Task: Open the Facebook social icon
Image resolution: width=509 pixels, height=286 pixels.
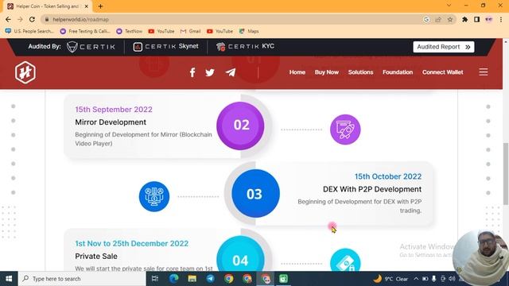Action: coord(192,72)
